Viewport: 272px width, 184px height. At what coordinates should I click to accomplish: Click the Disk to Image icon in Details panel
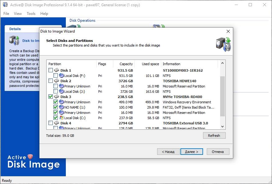(x=14, y=40)
